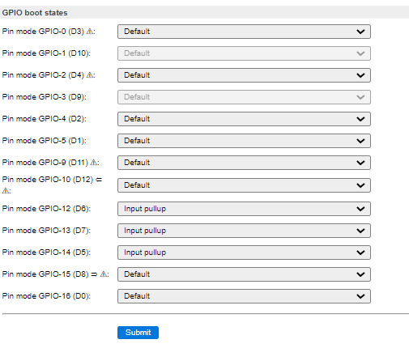Open the GPIO-10 (D12) pin mode dropdown
This screenshot has width=409, height=348.
[x=244, y=185]
